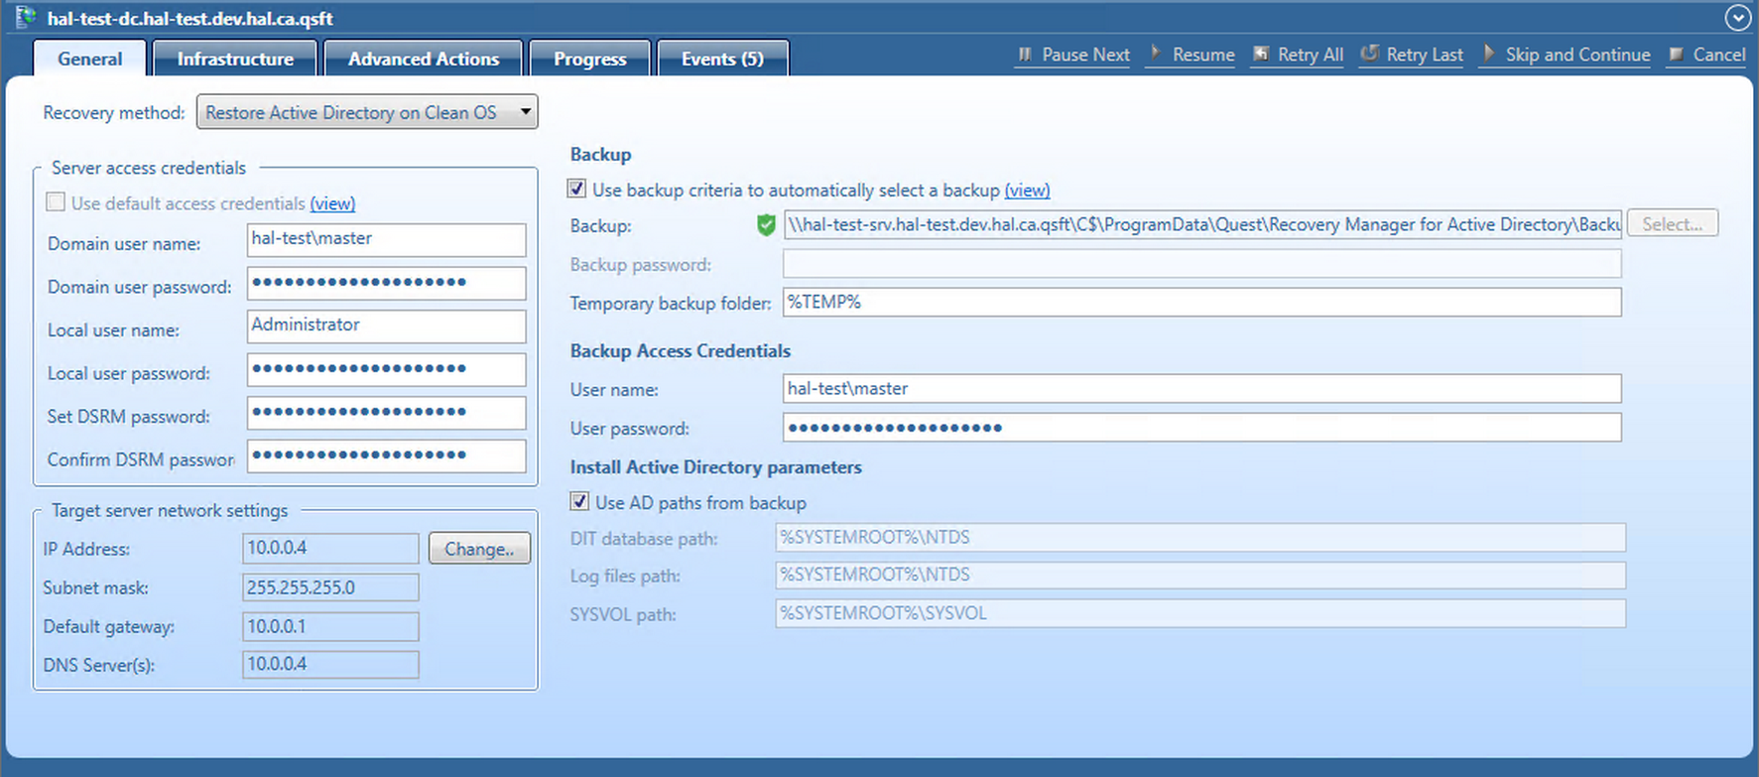
Task: Click the Domain user name field
Action: point(386,239)
